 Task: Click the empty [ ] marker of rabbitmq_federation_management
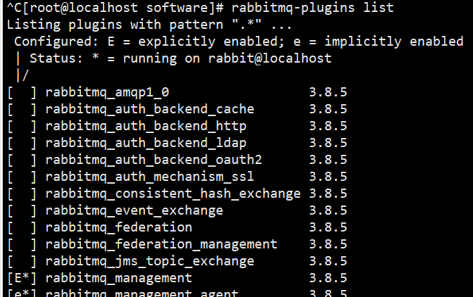click(x=22, y=244)
